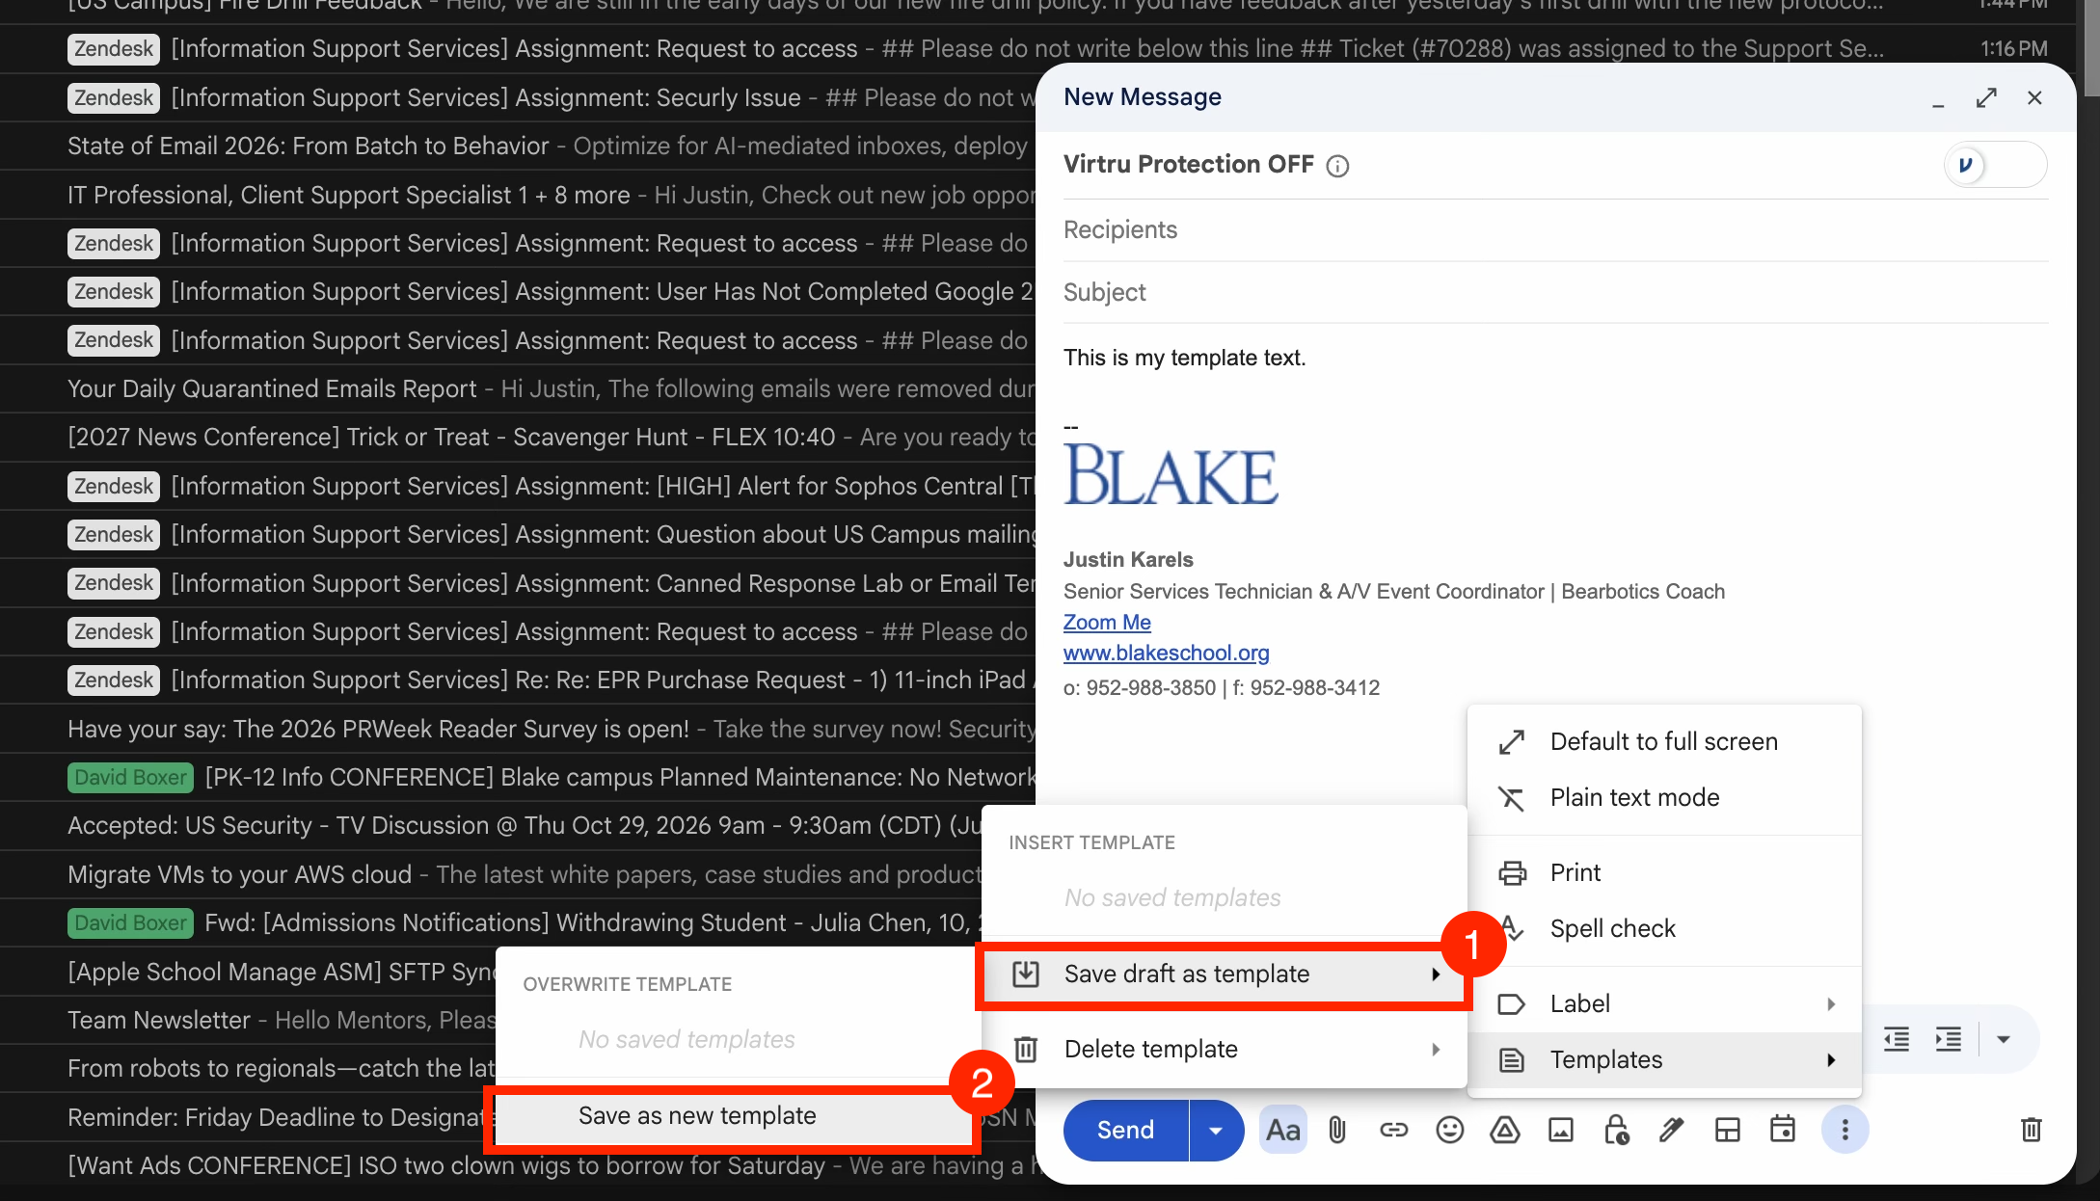The width and height of the screenshot is (2100, 1201).
Task: Switch compose window to full screen
Action: (1985, 98)
